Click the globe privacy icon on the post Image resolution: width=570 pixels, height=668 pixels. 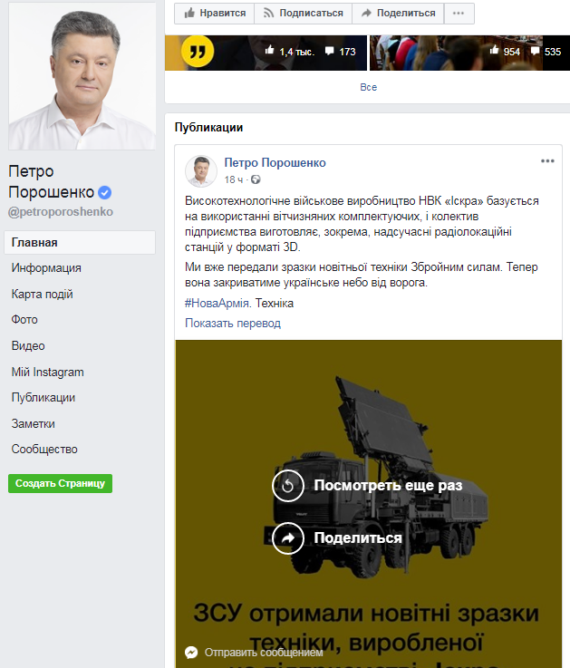pyautogui.click(x=256, y=179)
